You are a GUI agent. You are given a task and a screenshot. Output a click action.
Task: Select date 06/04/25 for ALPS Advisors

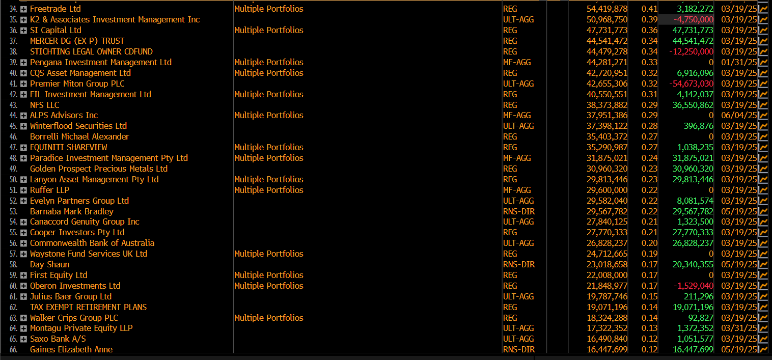click(x=739, y=115)
